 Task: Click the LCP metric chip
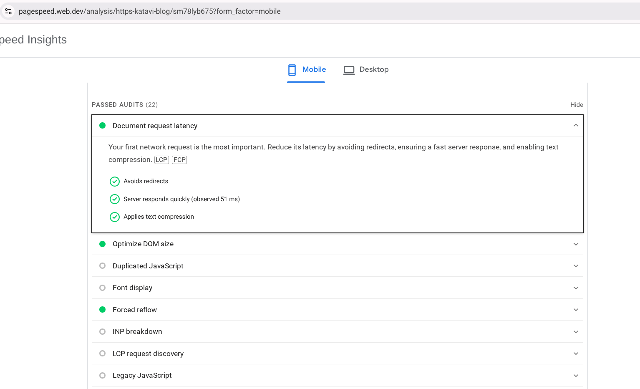tap(161, 159)
